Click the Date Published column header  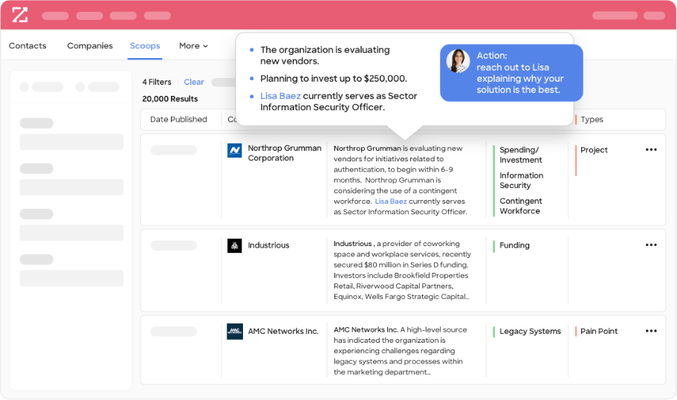pos(178,119)
